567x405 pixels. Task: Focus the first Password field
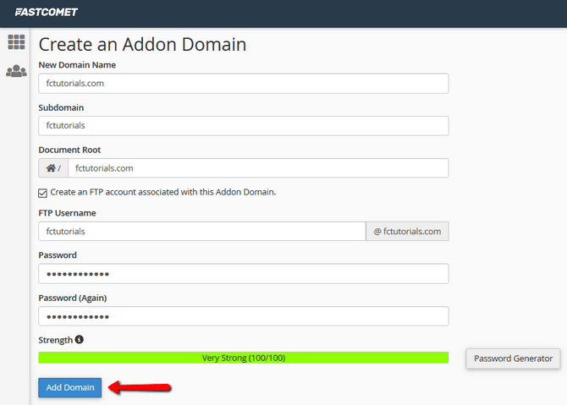click(243, 274)
